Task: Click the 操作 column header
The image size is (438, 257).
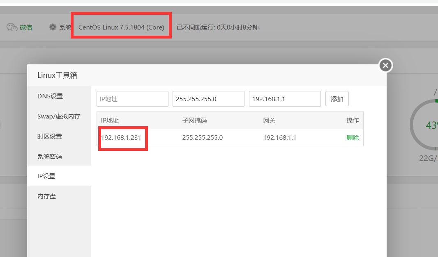Action: (353, 121)
